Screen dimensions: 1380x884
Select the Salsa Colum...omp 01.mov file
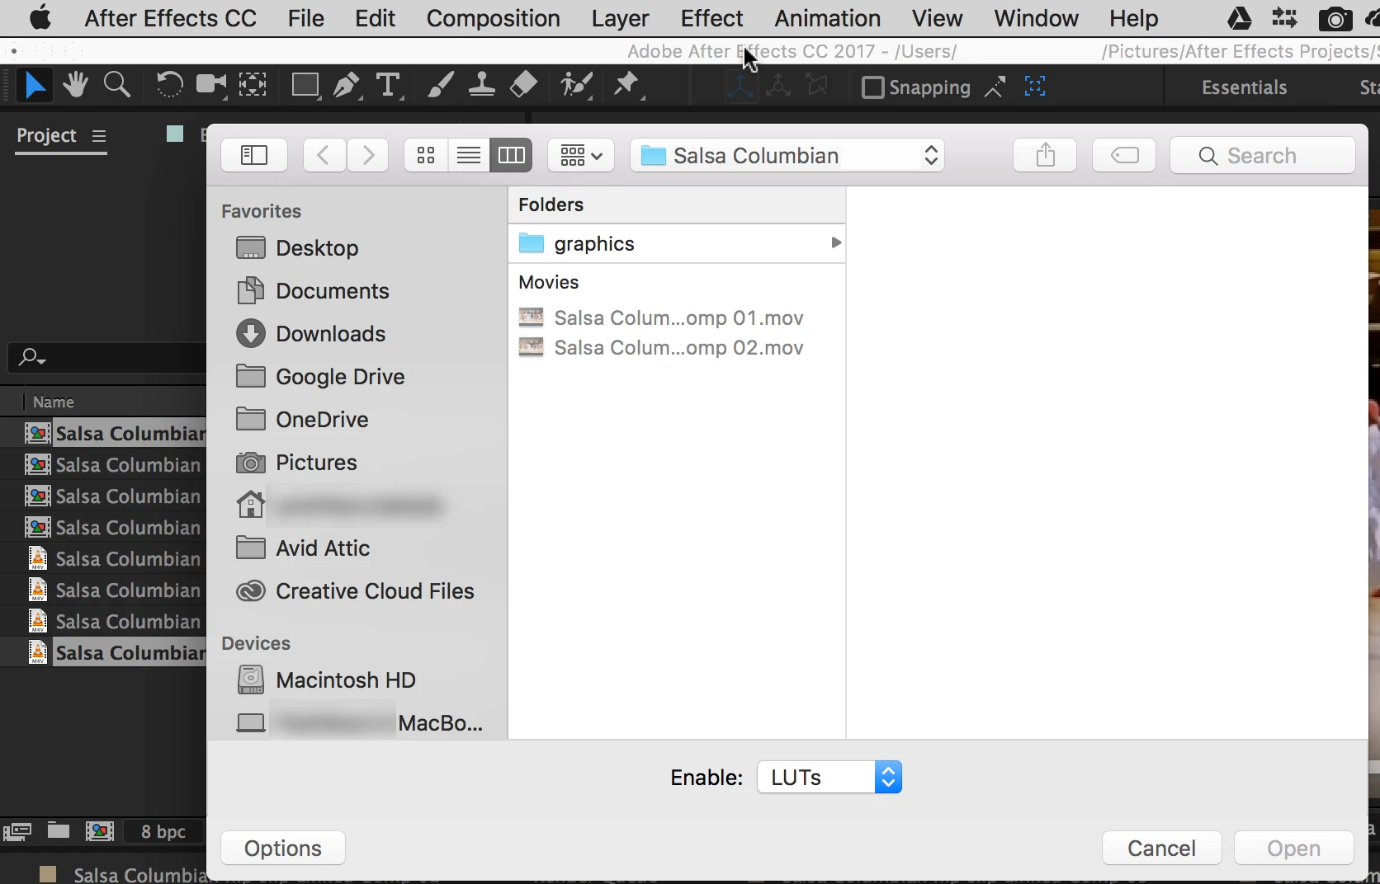[677, 317]
